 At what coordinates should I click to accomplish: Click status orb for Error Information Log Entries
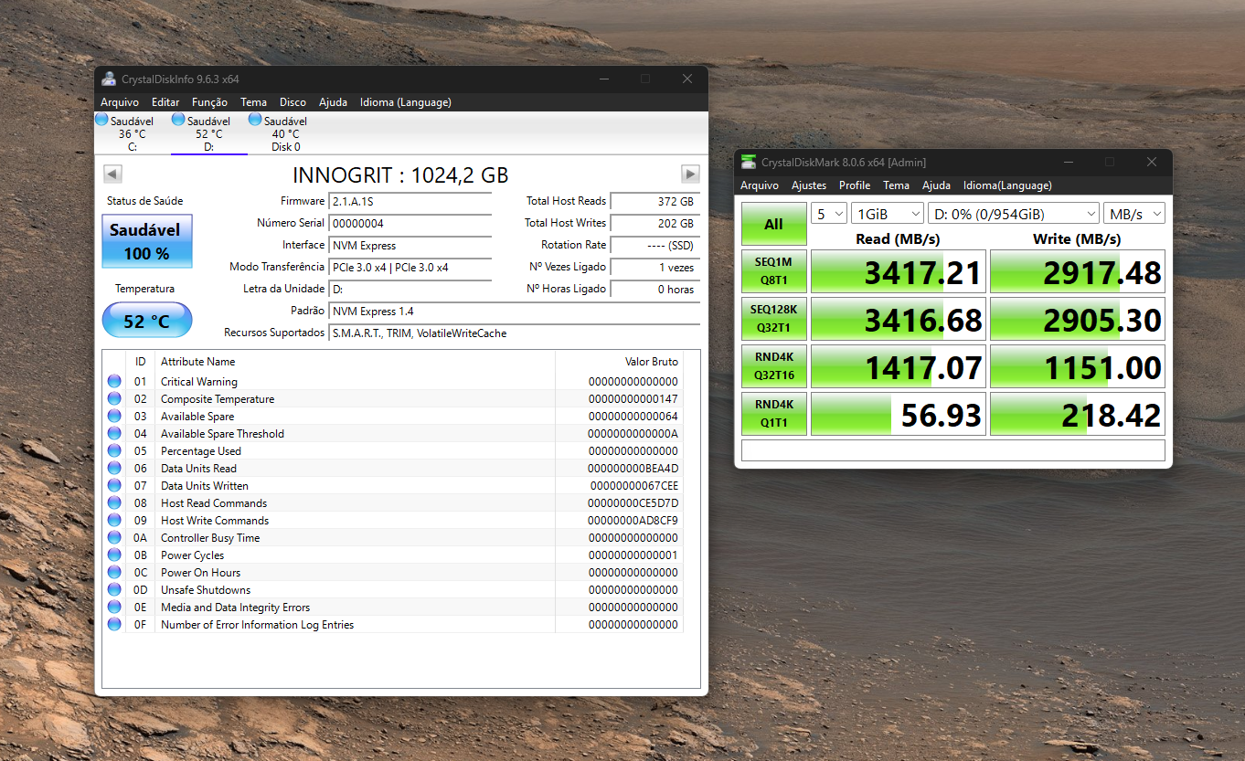[114, 624]
